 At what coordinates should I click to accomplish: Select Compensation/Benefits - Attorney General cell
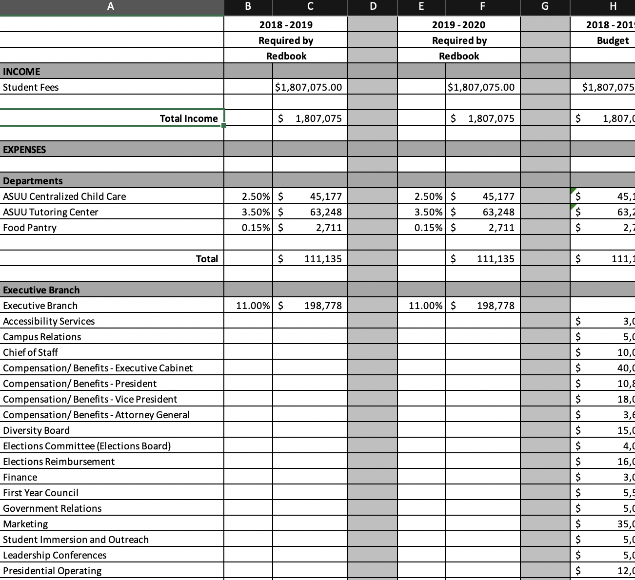point(112,414)
